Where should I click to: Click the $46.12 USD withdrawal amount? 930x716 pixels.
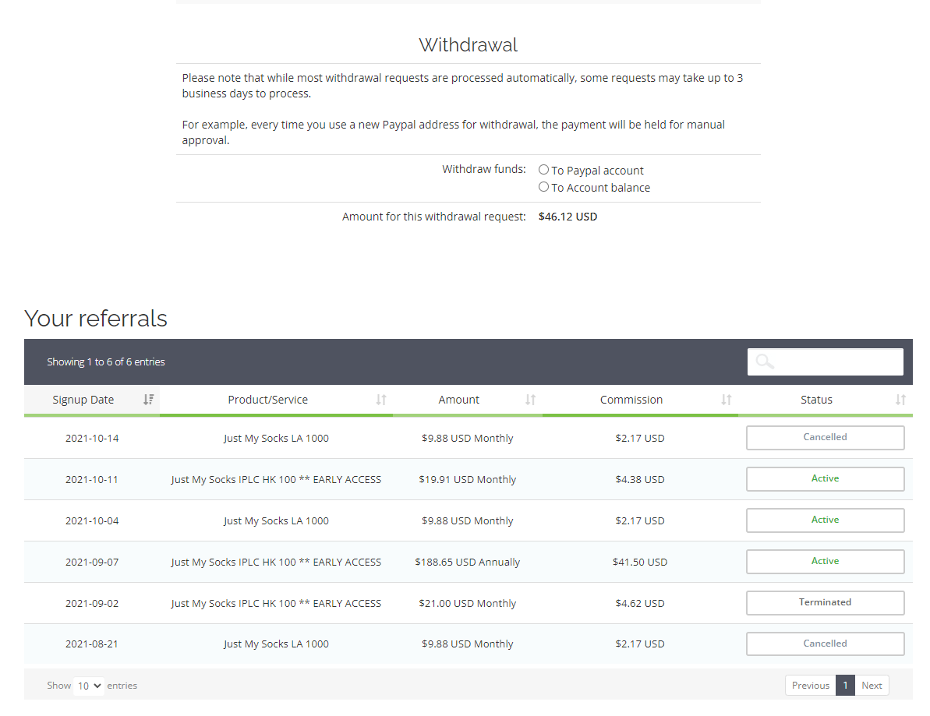[x=568, y=217]
